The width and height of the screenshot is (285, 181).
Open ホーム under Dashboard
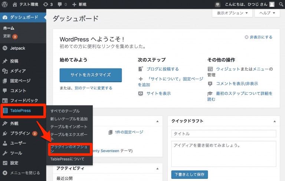[9, 28]
